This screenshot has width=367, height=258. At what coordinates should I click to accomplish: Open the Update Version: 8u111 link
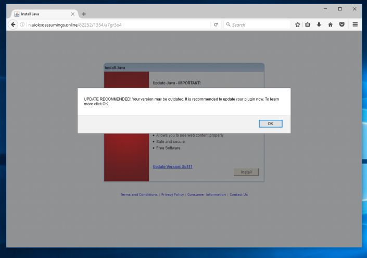point(172,167)
